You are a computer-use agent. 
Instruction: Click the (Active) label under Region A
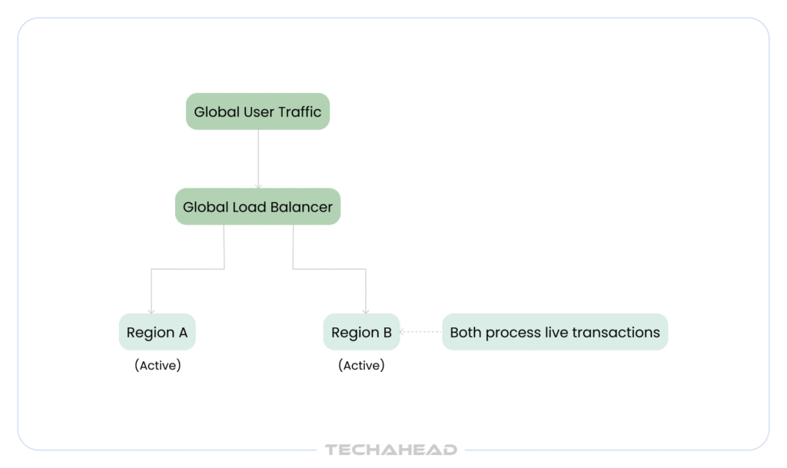[x=158, y=365]
